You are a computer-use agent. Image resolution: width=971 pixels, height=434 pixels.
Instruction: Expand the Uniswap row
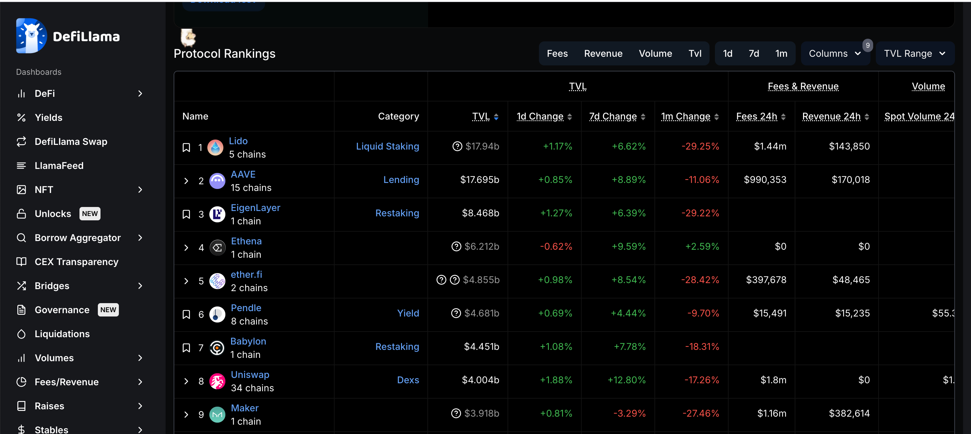point(186,381)
